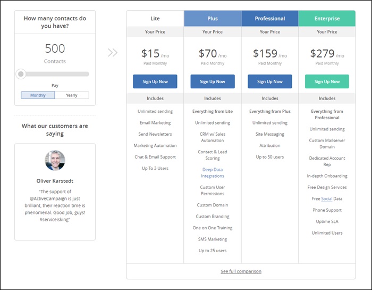Screen dimensions: 372x290
Task: Click the Custom Domain feature
Action: coord(213,205)
